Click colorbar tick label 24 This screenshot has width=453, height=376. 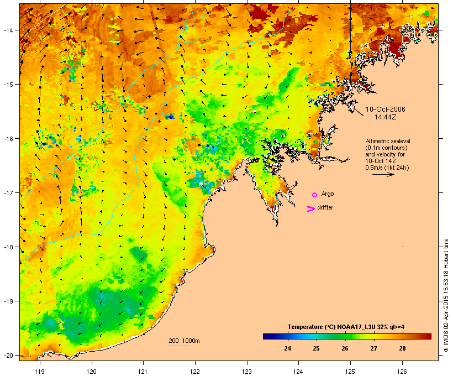tap(287, 348)
